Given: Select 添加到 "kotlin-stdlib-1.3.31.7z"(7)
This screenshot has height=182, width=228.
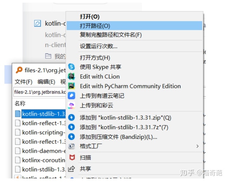Looking at the screenshot, I should 134,127.
